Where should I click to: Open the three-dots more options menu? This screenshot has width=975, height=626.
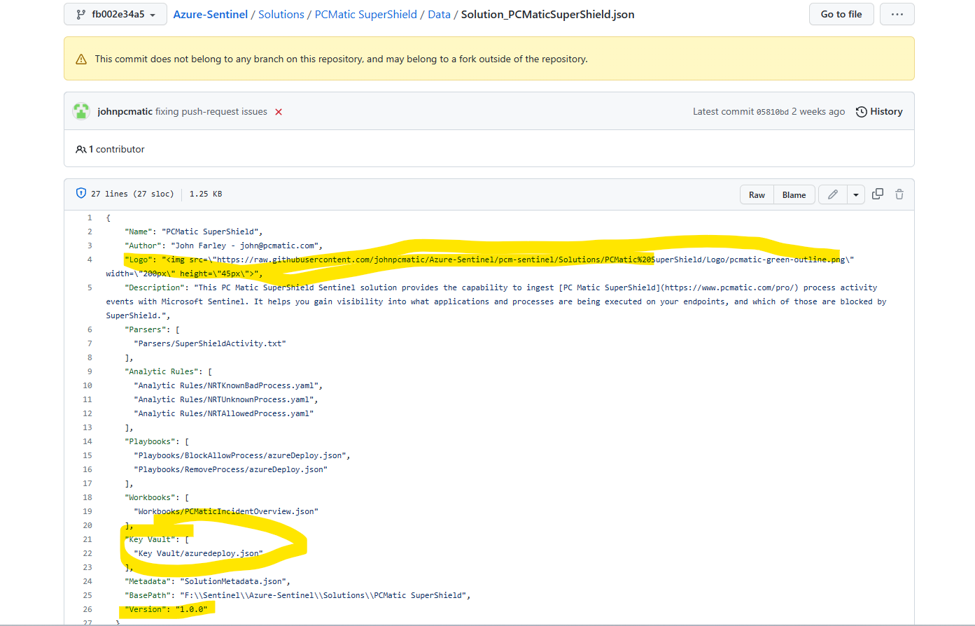click(897, 14)
